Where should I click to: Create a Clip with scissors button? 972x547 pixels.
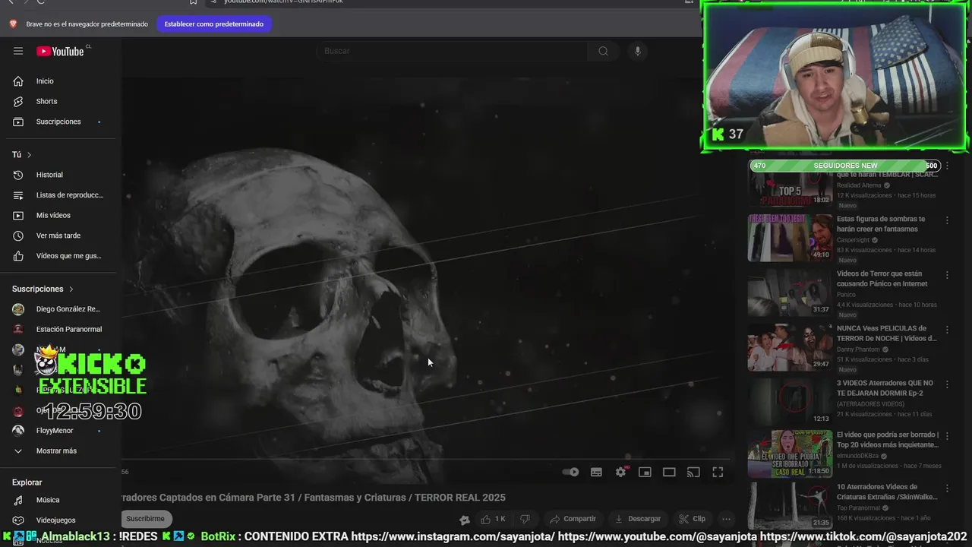693,519
